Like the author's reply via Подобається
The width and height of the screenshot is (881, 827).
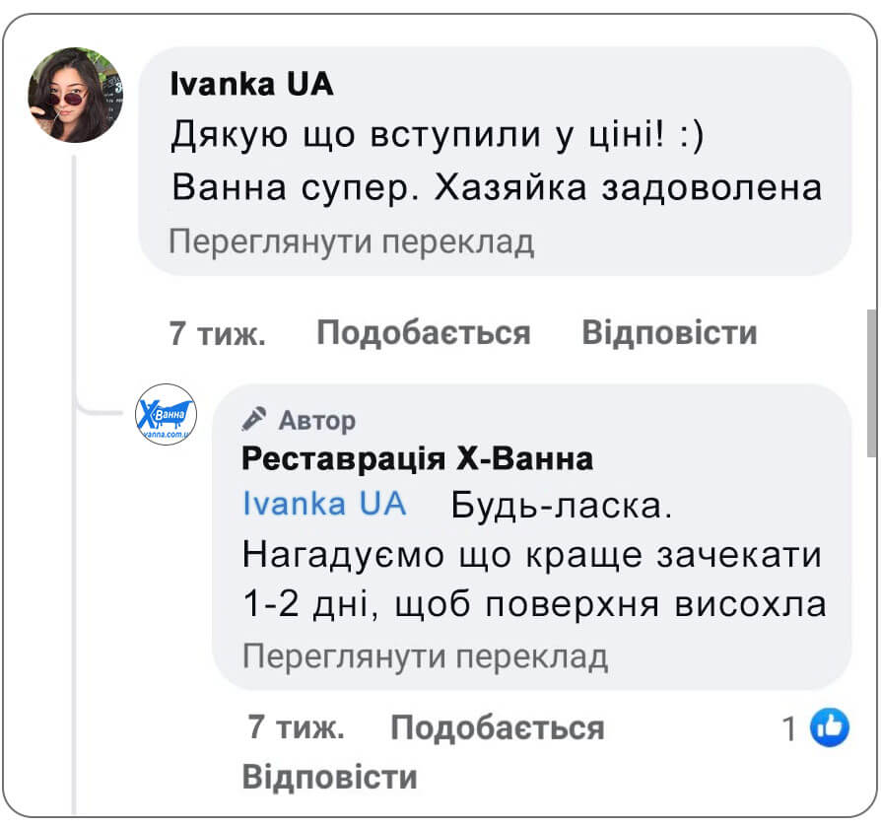point(498,725)
